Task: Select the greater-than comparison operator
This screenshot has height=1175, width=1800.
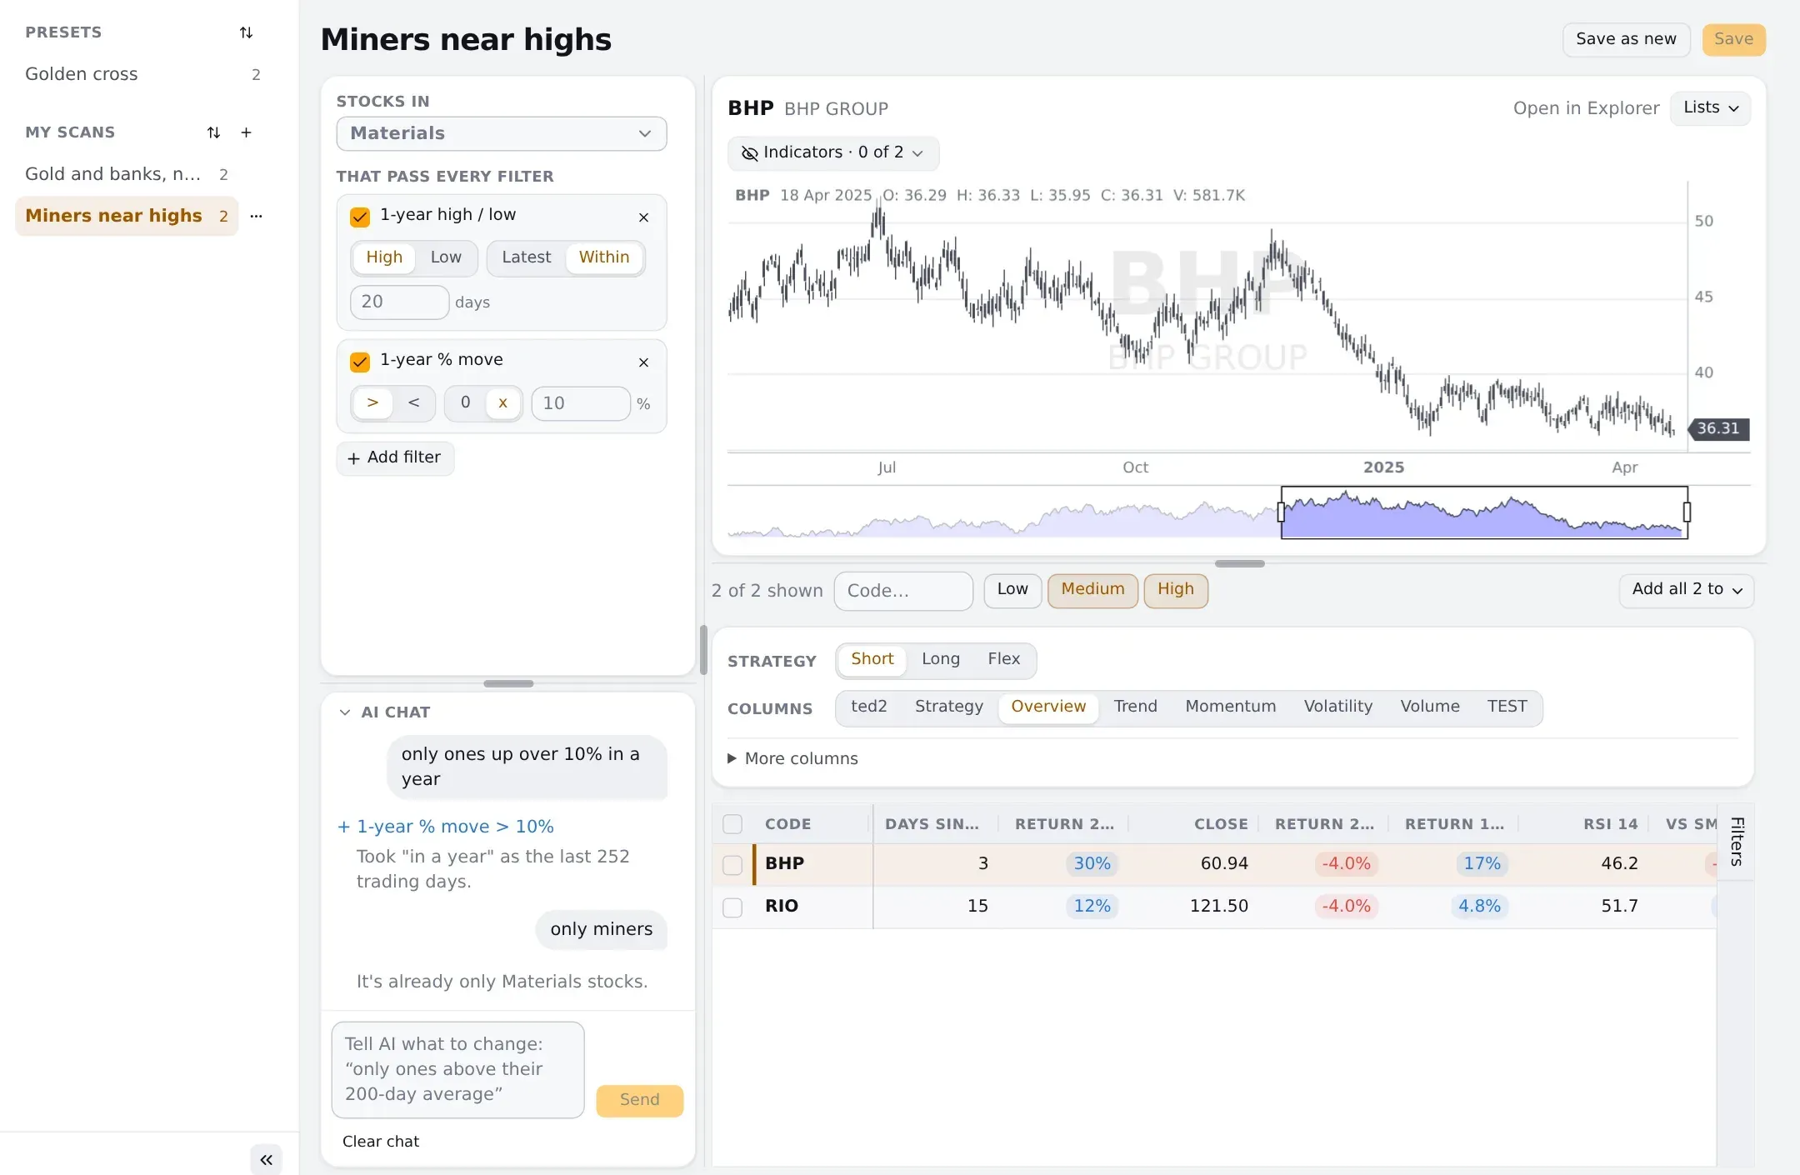Action: point(372,402)
